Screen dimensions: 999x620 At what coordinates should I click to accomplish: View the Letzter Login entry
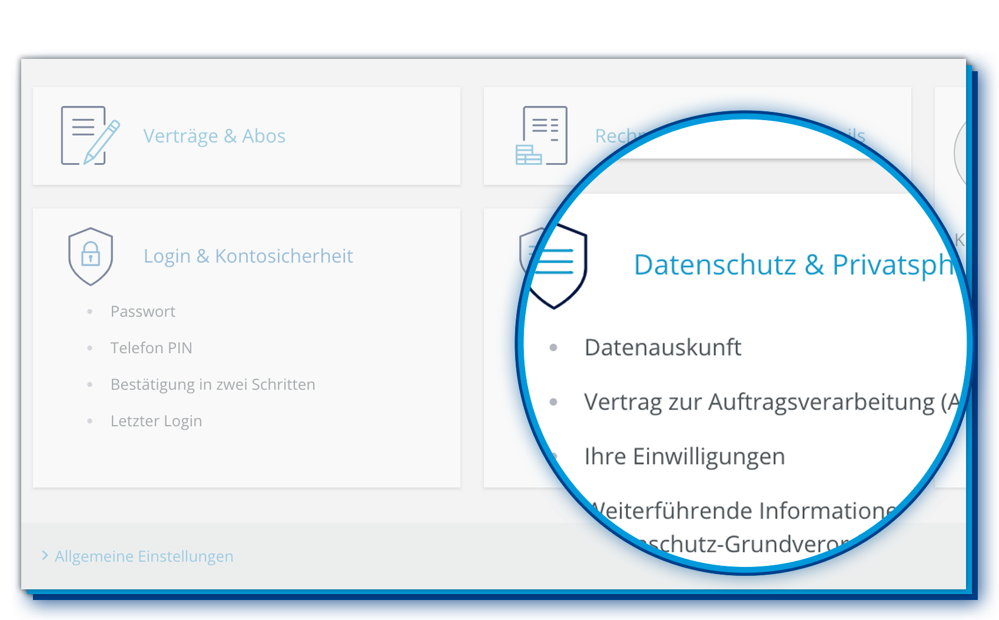coord(156,421)
